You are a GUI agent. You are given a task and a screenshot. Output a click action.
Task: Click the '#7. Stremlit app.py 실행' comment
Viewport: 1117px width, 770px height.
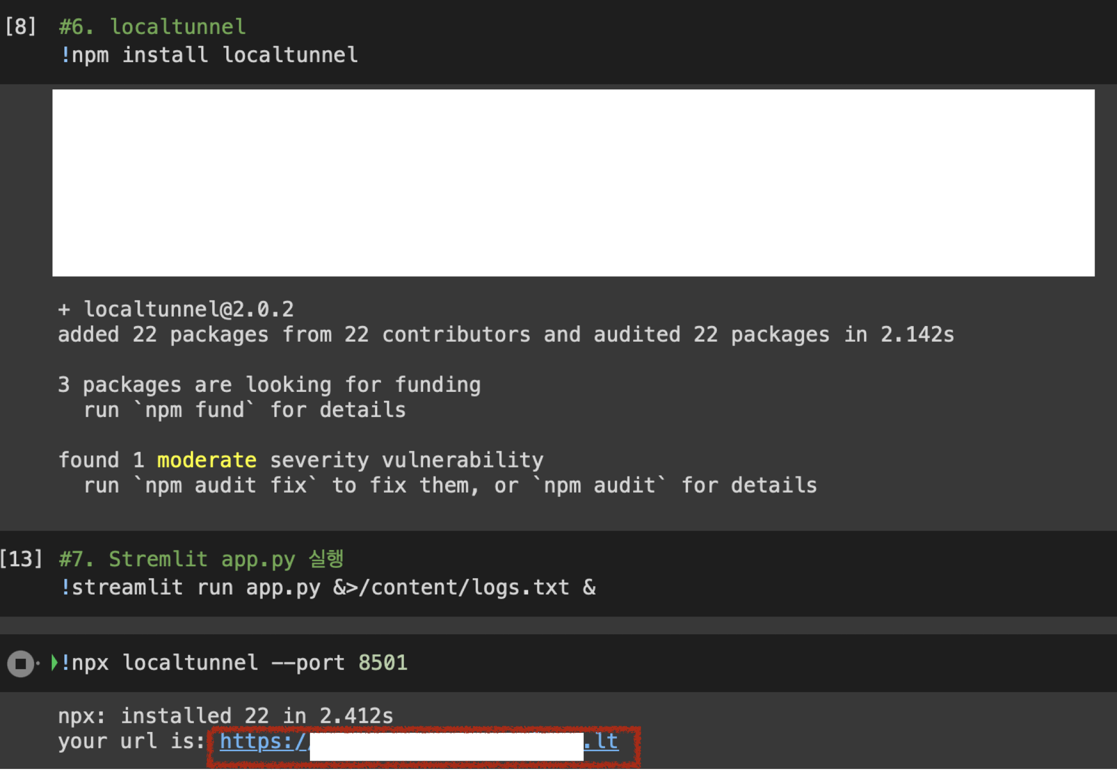coord(201,559)
